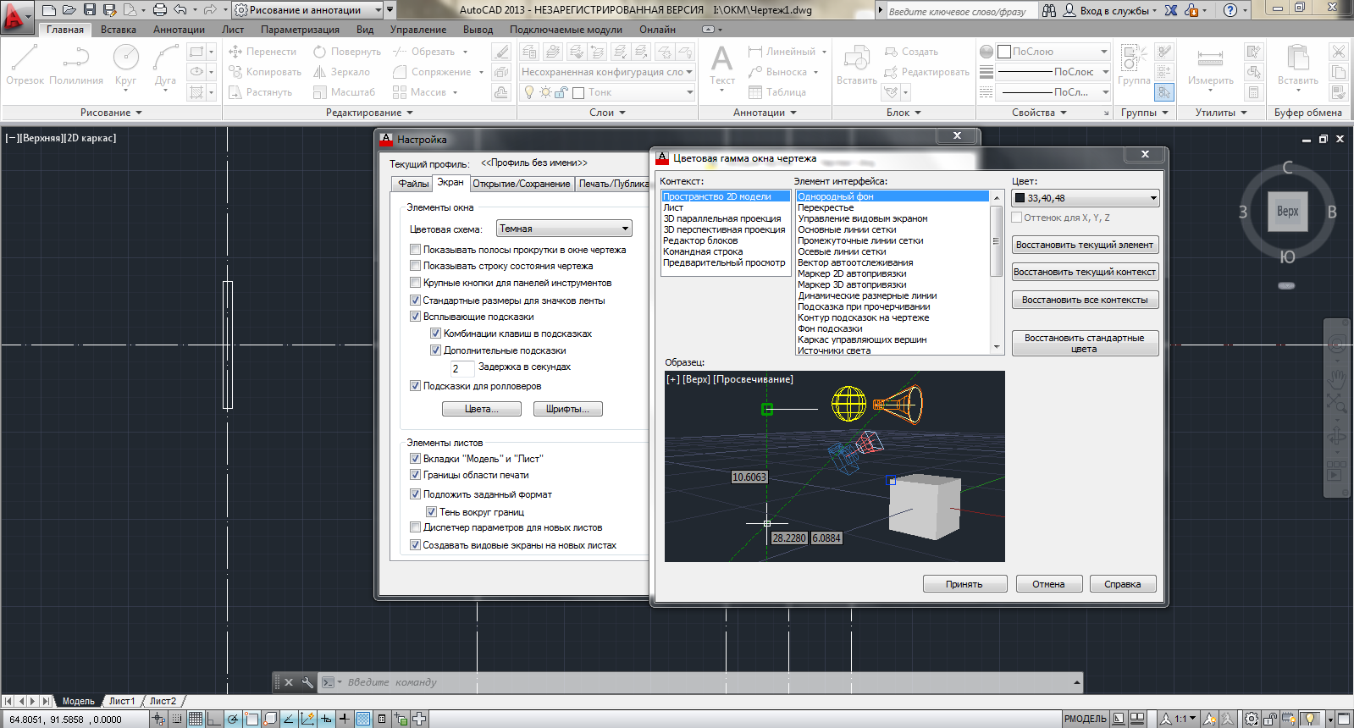The height and width of the screenshot is (728, 1354).
Task: Uncheck Всплывающие подсказки checkbox
Action: point(415,317)
